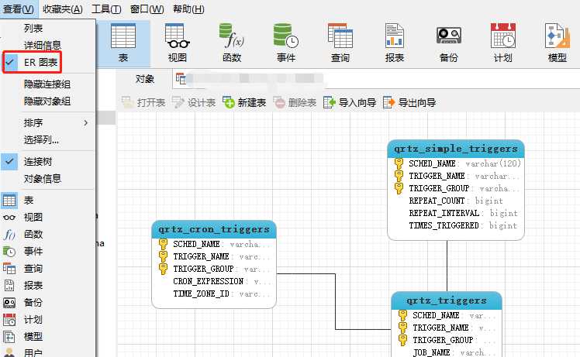
Task: Open the 查看(V) menu
Action: pyautogui.click(x=19, y=9)
